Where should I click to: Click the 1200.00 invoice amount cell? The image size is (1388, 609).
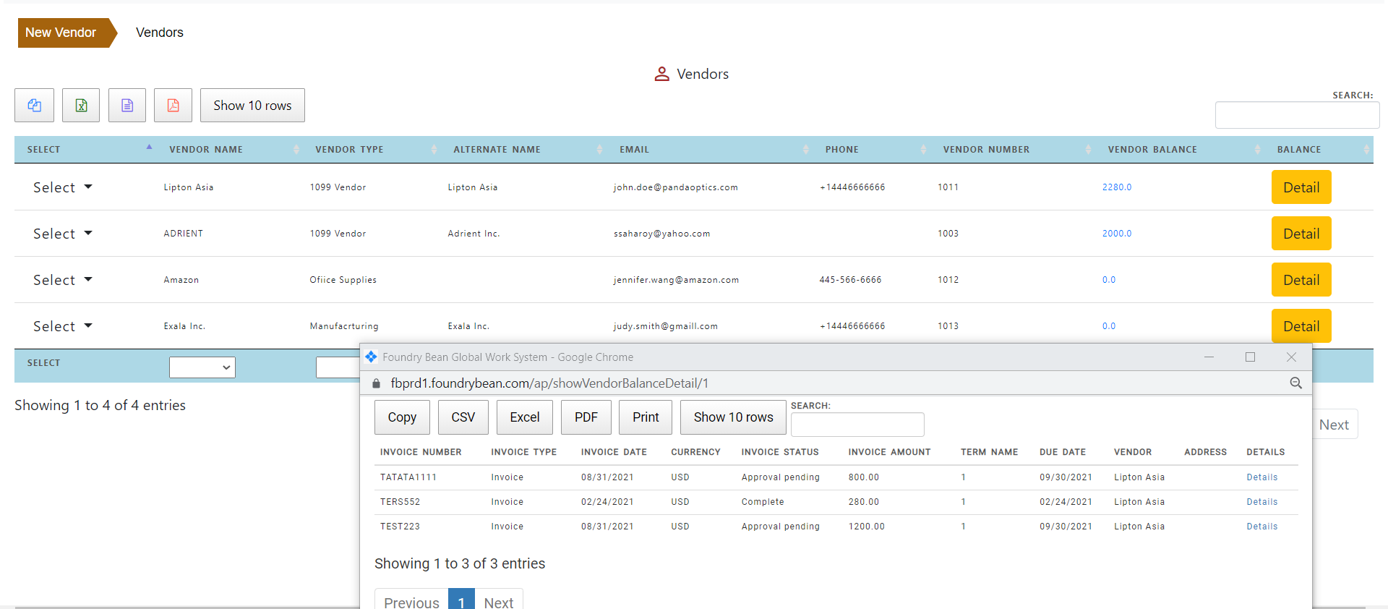(x=867, y=527)
